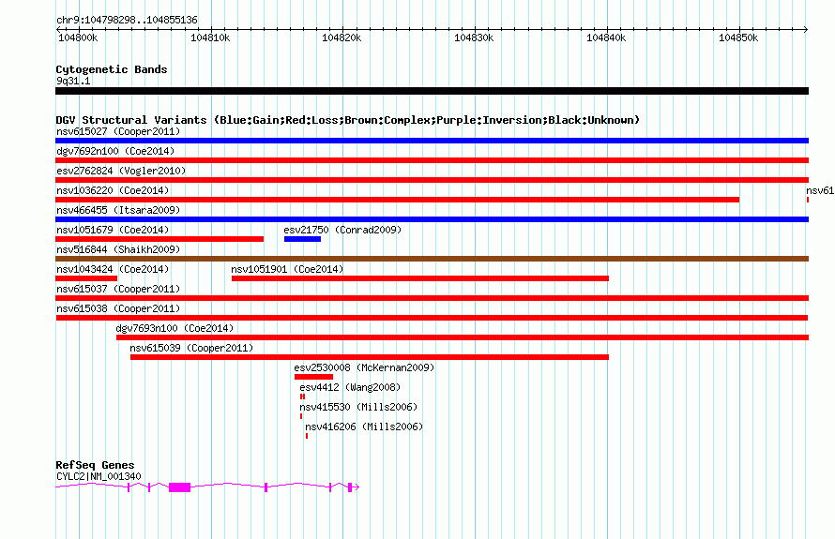Click the 104850k ruler position
The image size is (835, 539).
click(738, 37)
